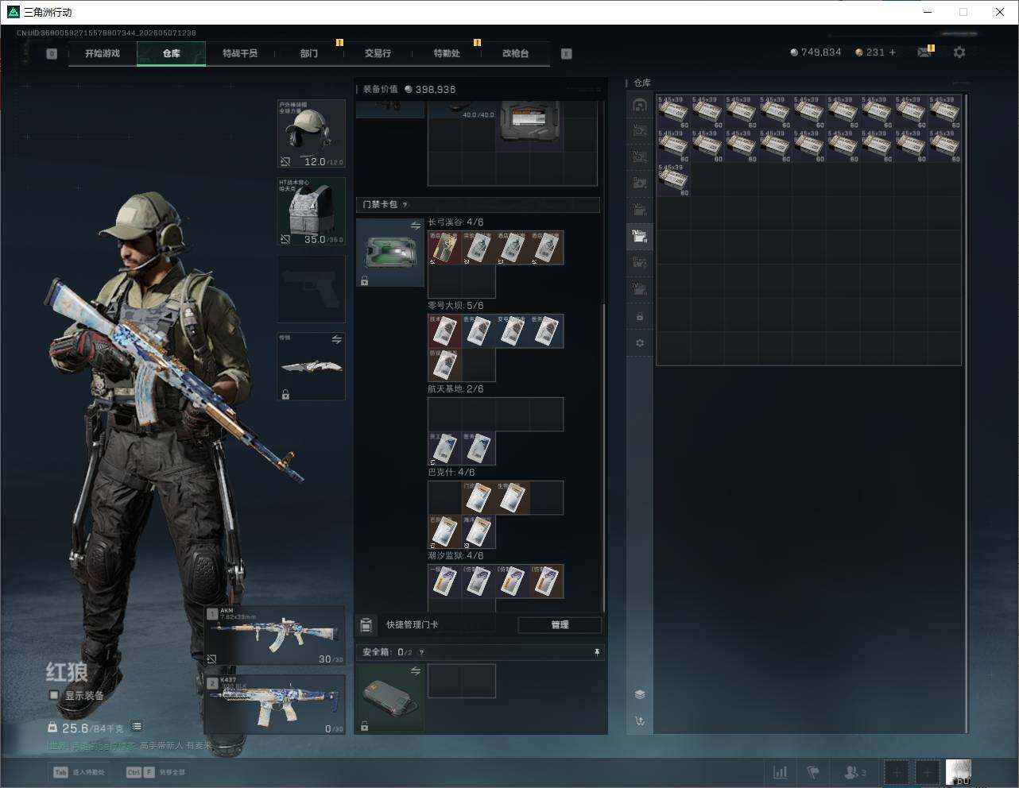Open game settings gear in top bar
Screen dimensions: 1019x788
(959, 52)
